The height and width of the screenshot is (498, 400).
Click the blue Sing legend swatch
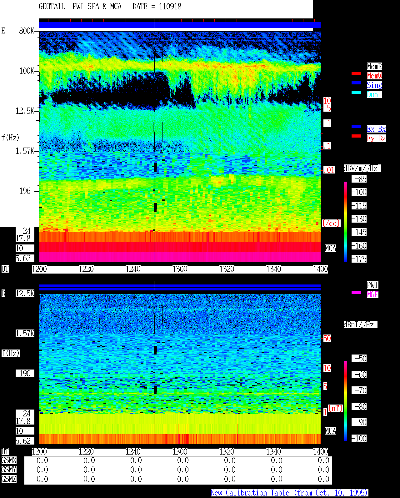[356, 83]
